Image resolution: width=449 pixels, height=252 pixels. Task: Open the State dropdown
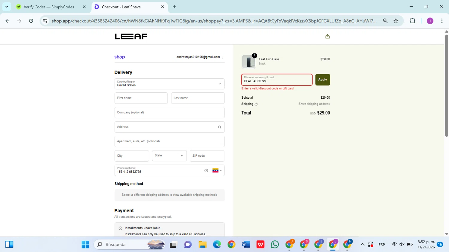coord(169,156)
